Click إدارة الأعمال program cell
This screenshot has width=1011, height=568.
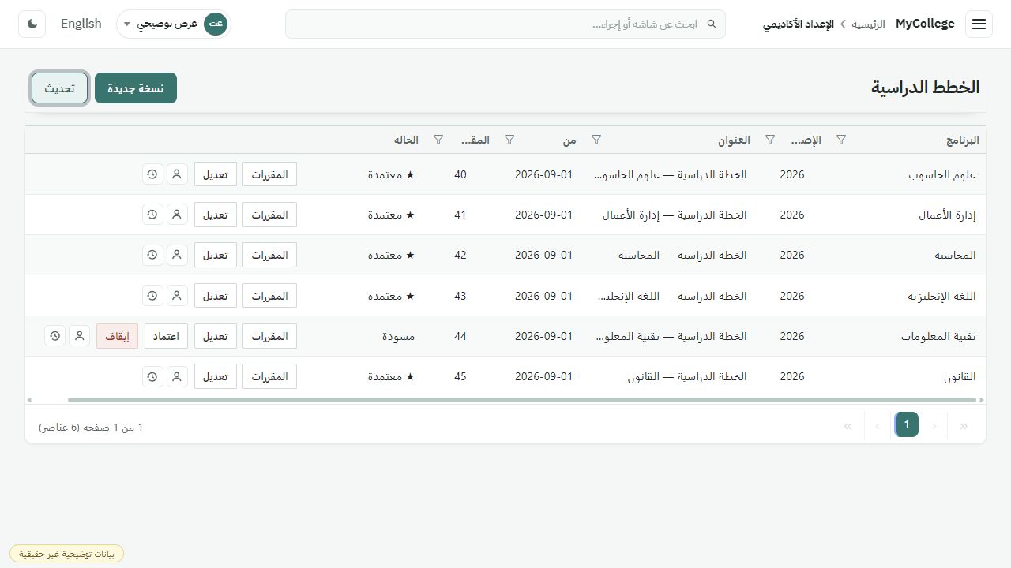(947, 215)
